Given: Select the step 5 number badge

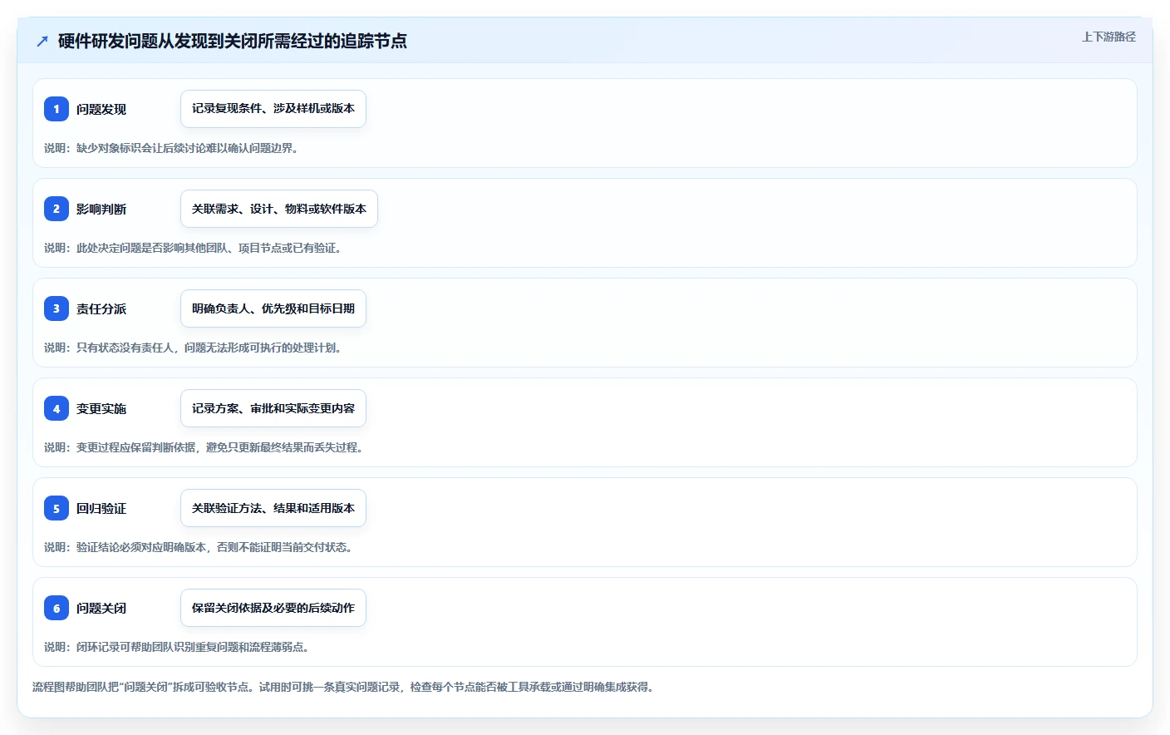Looking at the screenshot, I should click(57, 508).
